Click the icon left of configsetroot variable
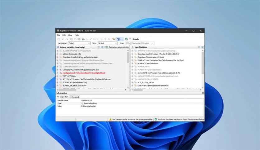This screenshot has height=150, width=260. tap(61, 73)
